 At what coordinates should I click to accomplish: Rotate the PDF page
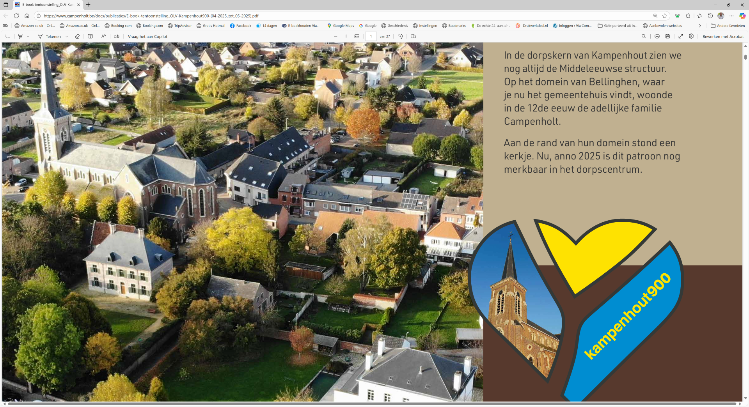(x=400, y=36)
